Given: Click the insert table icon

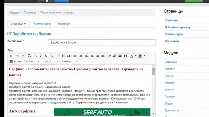Looking at the screenshot, I should 11,61.
